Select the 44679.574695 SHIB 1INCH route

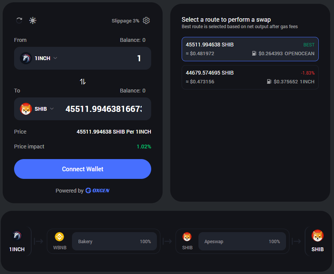(250, 77)
